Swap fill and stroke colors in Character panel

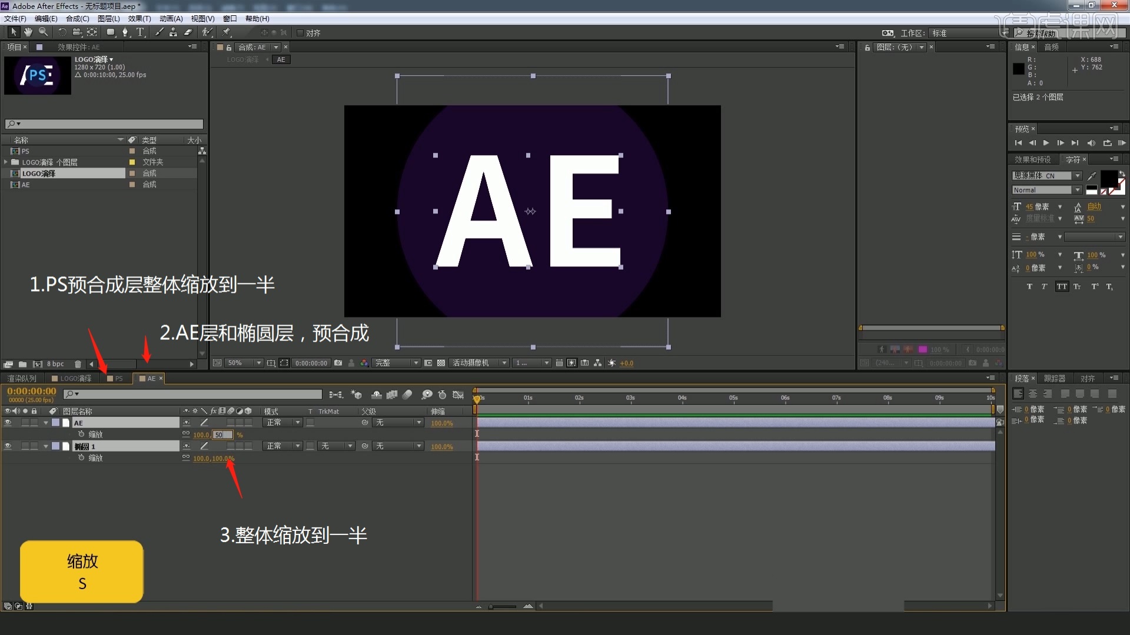1122,173
